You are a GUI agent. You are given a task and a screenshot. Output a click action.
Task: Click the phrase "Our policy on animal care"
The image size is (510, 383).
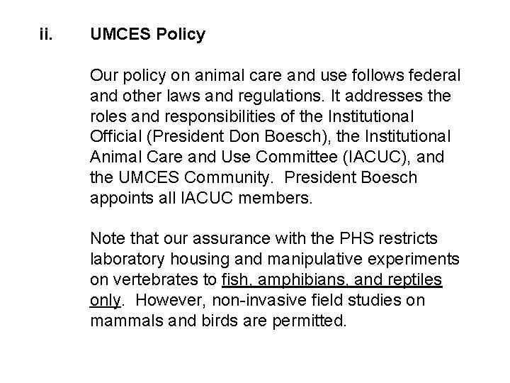tap(186, 76)
